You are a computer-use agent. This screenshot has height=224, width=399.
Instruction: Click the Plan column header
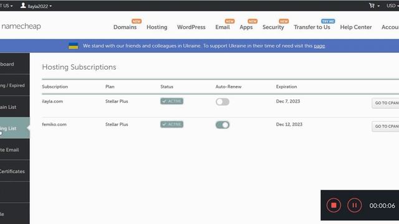[x=110, y=86]
